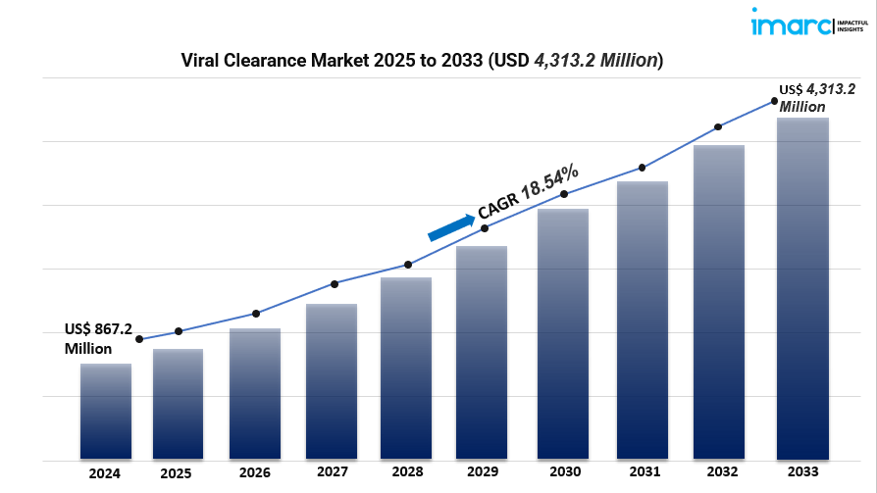Click the line data point above 2027
877x493 pixels.
click(x=335, y=284)
